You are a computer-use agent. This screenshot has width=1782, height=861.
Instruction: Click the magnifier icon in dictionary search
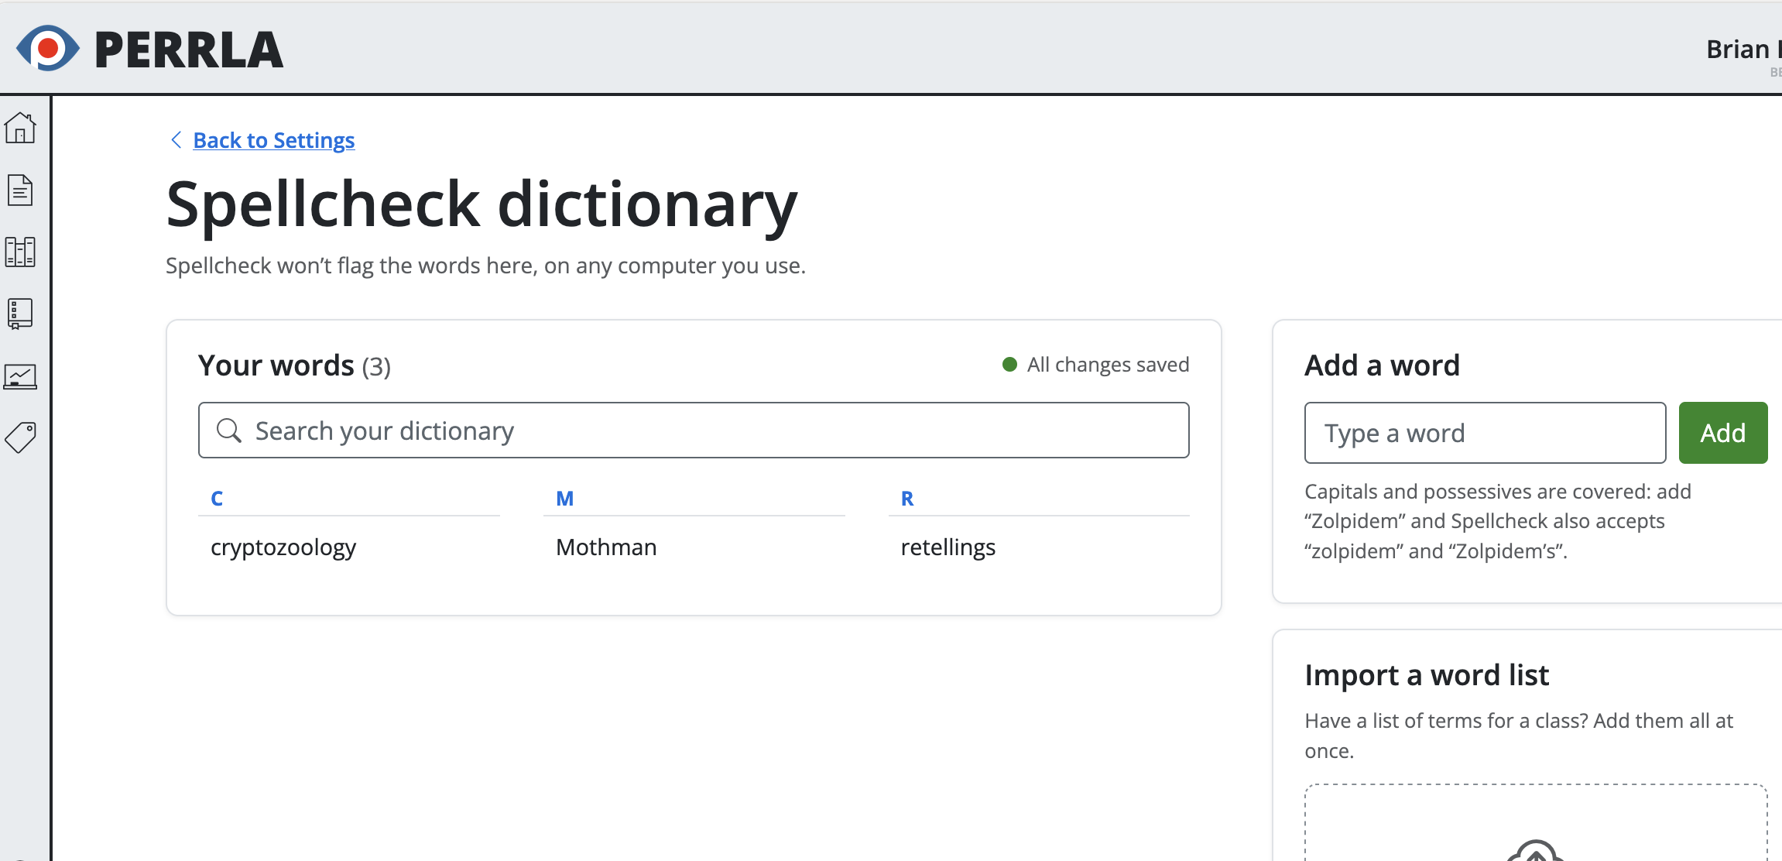[x=229, y=430]
